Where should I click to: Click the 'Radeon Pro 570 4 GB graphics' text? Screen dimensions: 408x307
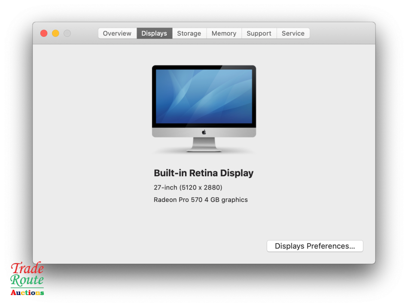pyautogui.click(x=201, y=199)
